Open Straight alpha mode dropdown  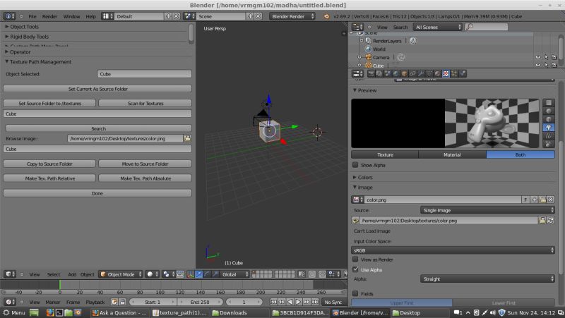point(487,279)
